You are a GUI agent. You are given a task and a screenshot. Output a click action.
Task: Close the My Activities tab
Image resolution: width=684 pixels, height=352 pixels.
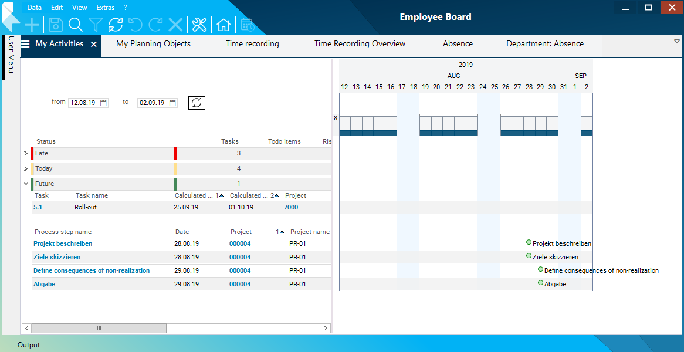tap(93, 44)
